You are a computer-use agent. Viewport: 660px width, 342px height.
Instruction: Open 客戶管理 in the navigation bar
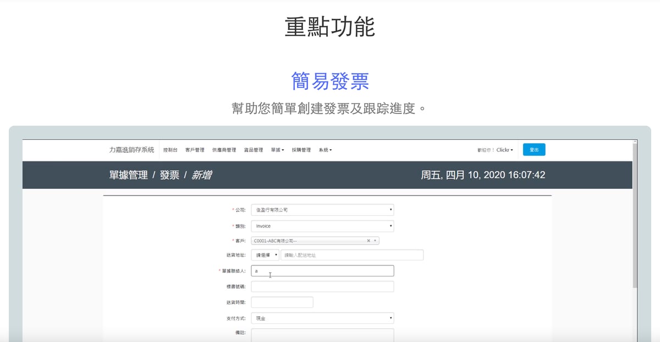(195, 150)
